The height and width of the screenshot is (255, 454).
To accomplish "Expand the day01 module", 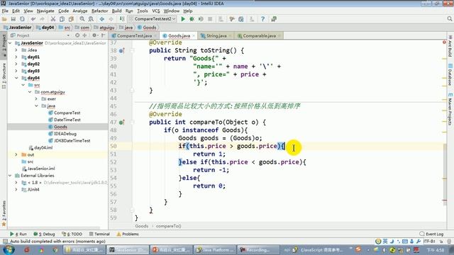I will [x=16, y=57].
